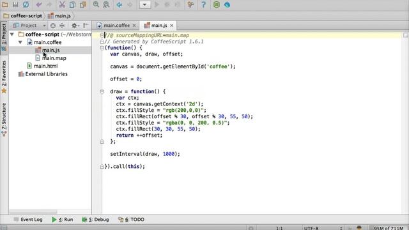The image size is (409, 230).
Task: Click the setInterval(draw, 1000) code line
Action: point(145,154)
